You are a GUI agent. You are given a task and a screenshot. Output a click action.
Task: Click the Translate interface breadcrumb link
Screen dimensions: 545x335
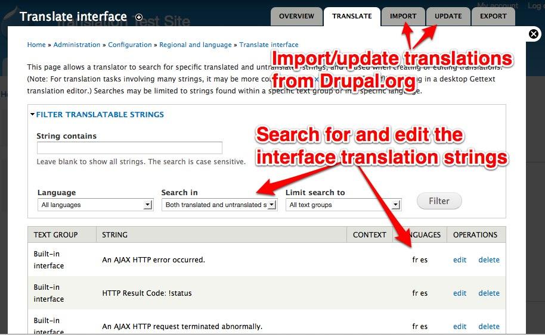click(269, 45)
